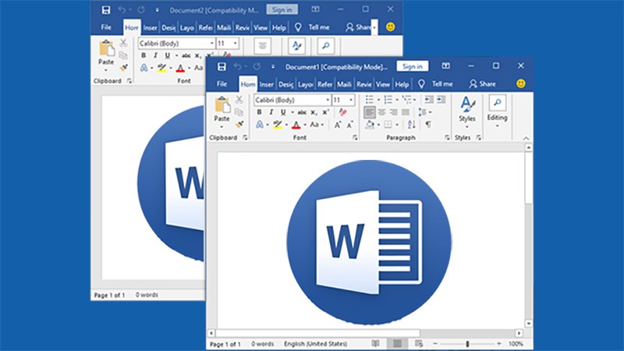Sort text in Document1 Paragraph group
624x351 pixels.
pyautogui.click(x=412, y=125)
